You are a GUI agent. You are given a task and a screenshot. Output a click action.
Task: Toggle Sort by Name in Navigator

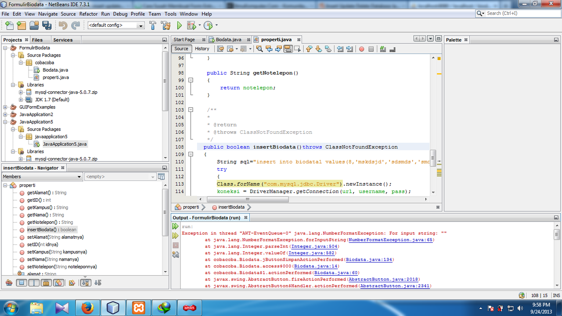pyautogui.click(x=85, y=283)
